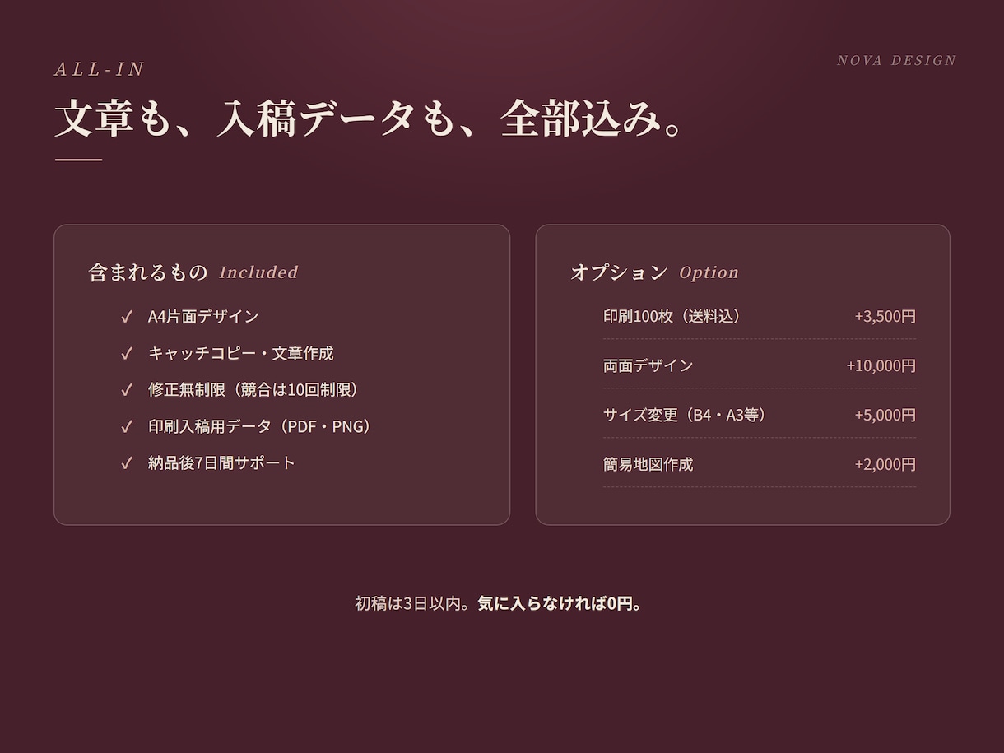
Task: Click the checkmark beside 修正無制限
Action: 127,390
